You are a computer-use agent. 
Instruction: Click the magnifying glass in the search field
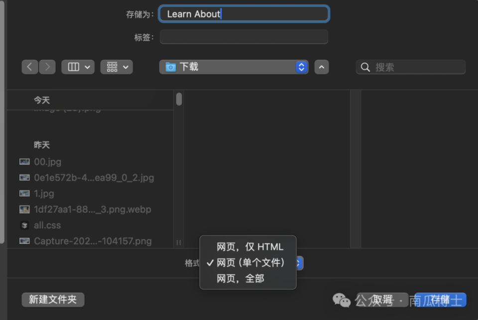(x=365, y=67)
